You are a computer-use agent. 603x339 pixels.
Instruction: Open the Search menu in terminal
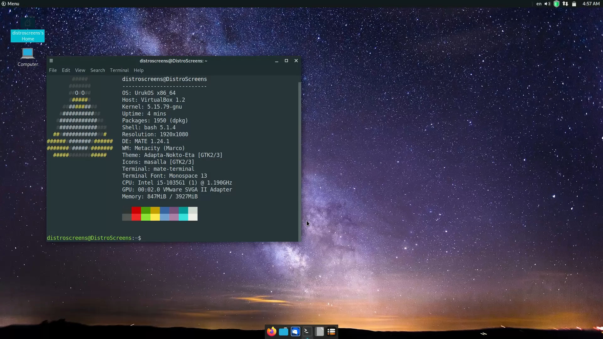pyautogui.click(x=98, y=70)
